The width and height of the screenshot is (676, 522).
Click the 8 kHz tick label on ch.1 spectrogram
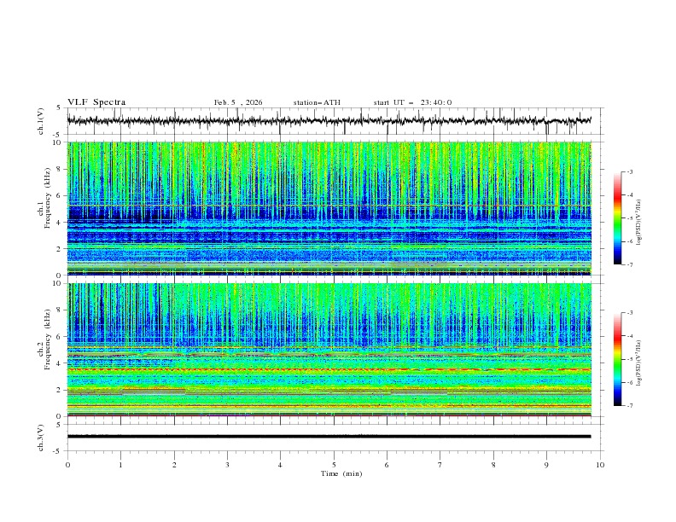point(60,169)
